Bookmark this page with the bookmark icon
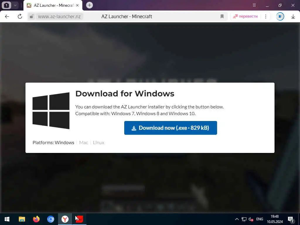 [x=222, y=16]
